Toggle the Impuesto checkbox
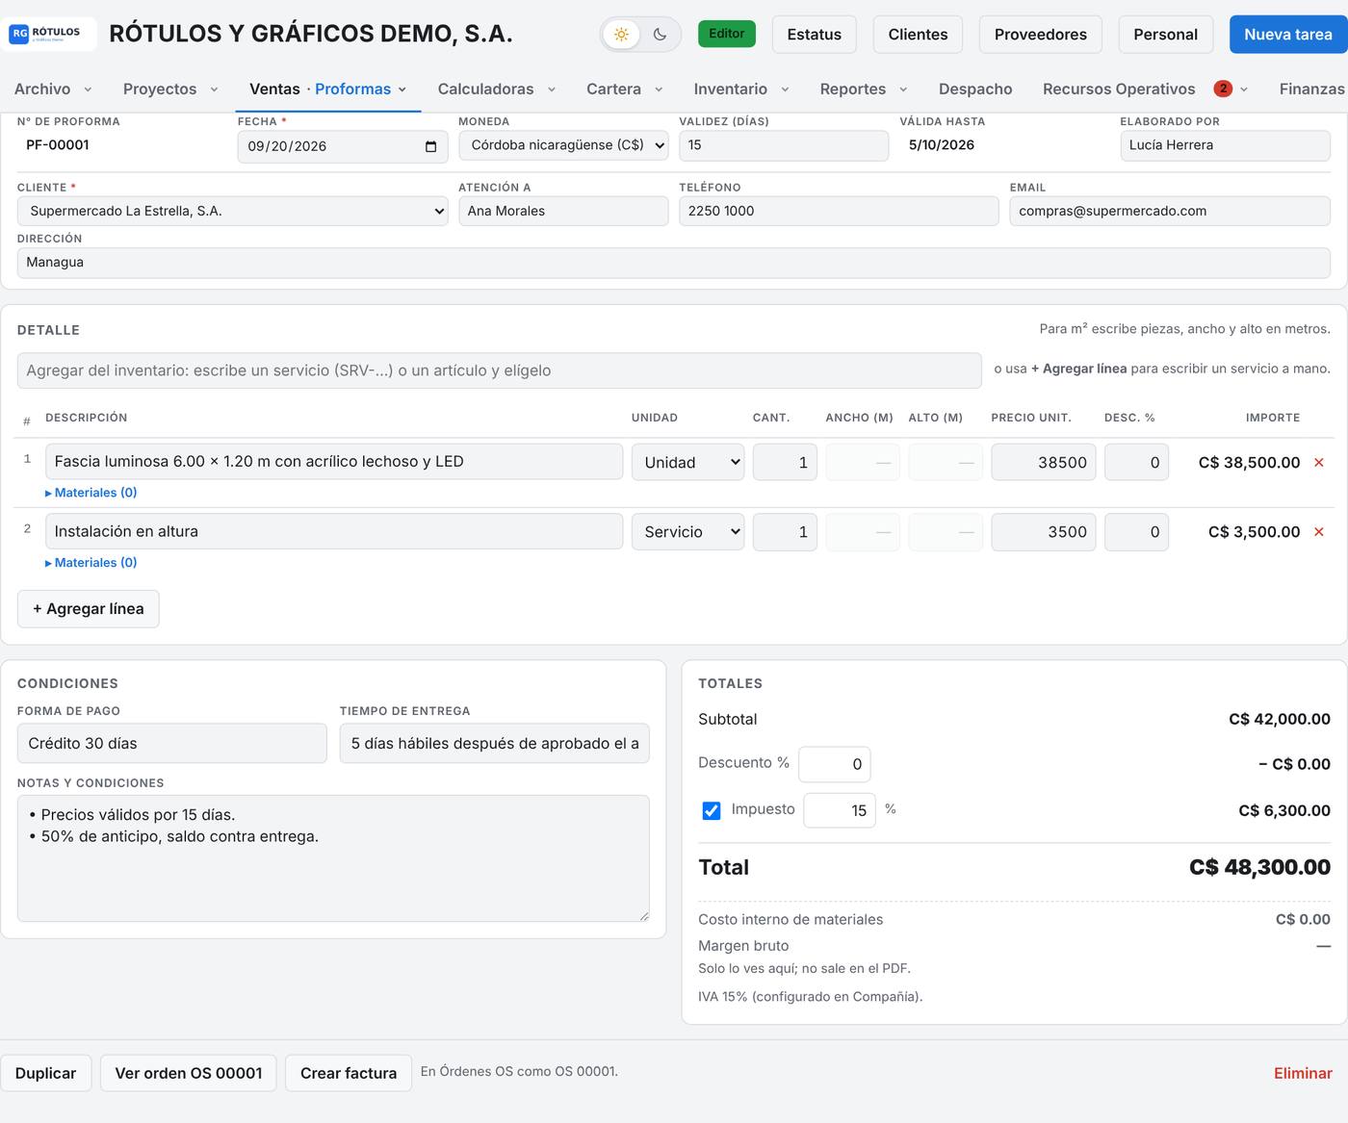1348x1123 pixels. pos(712,810)
